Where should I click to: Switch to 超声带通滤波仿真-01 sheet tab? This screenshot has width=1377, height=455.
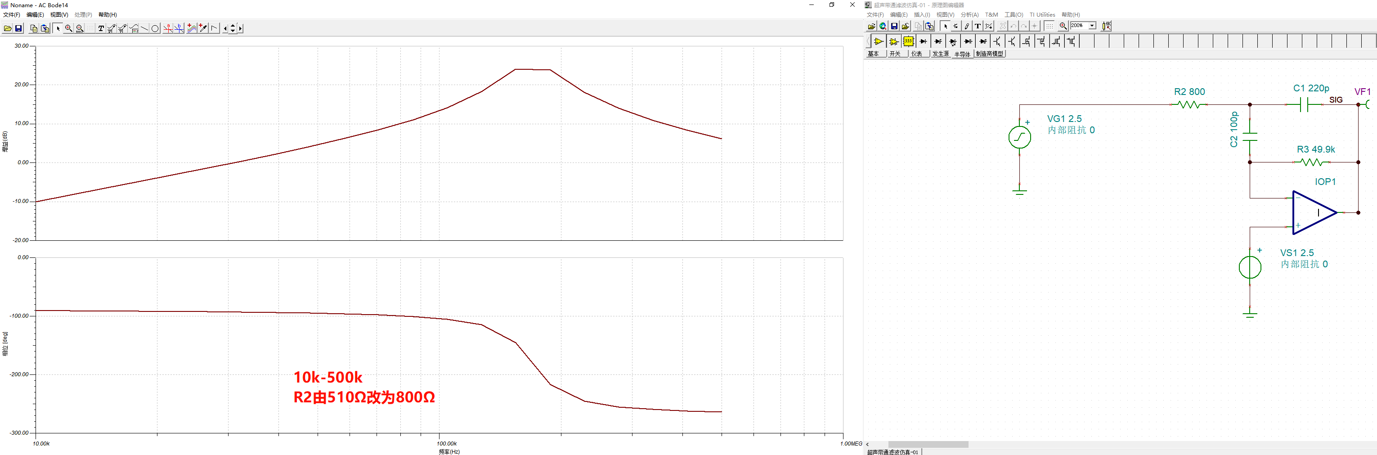(x=893, y=452)
